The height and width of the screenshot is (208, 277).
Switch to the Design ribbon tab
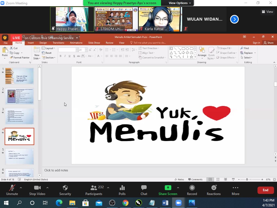[43, 43]
